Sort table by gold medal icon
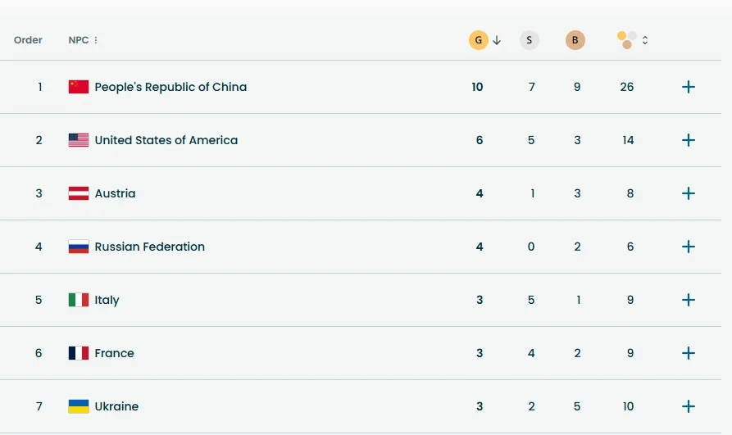Image resolution: width=732 pixels, height=435 pixels. pos(479,40)
